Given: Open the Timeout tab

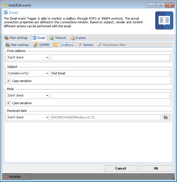Looking at the screenshot, I should coord(57,38).
